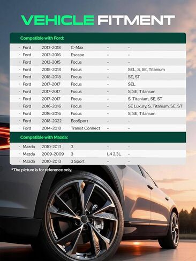Click the model '3' in the L4 2.3L row

72,154
